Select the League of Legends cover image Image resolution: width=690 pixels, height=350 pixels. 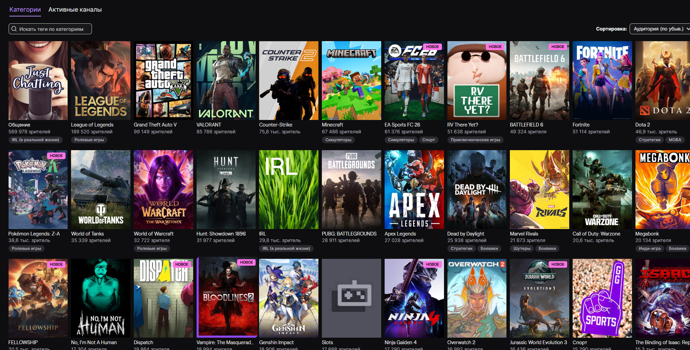[x=101, y=81]
